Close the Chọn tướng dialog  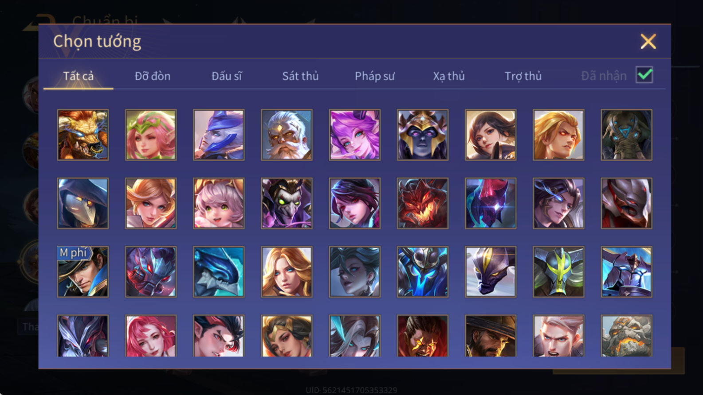(x=648, y=42)
